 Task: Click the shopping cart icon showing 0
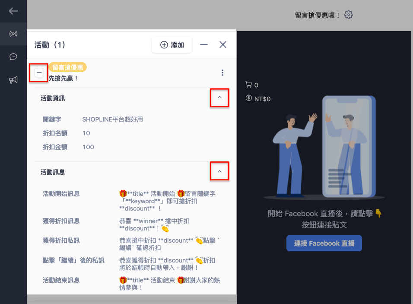(x=248, y=85)
